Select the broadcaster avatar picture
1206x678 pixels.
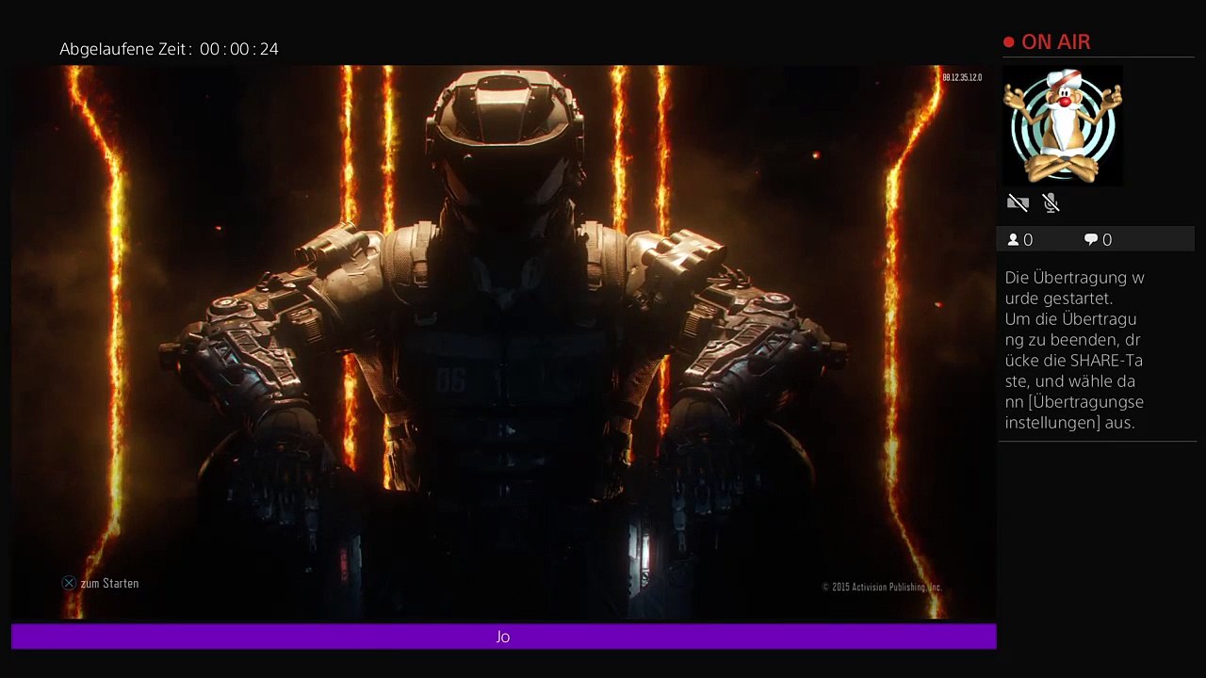[x=1063, y=125]
